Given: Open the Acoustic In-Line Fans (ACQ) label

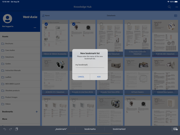Looking at the screenshot, I should pyautogui.click(x=82, y=92).
